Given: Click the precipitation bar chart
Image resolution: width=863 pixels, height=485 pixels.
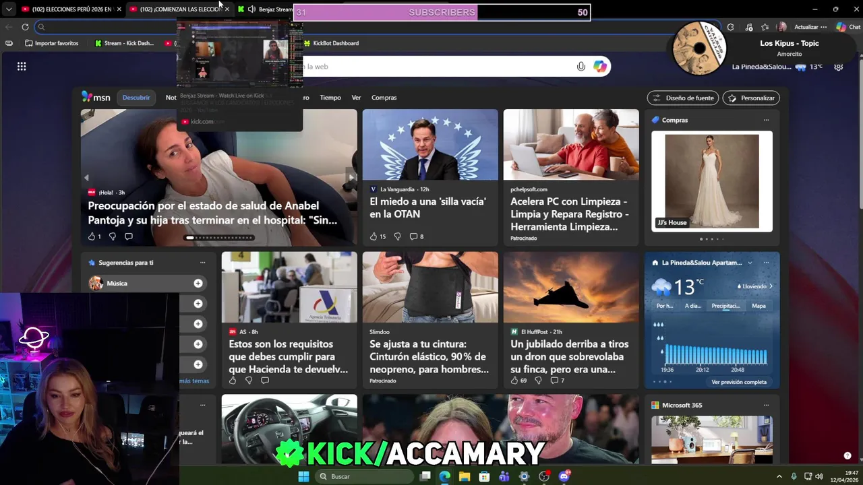Looking at the screenshot, I should [x=715, y=354].
